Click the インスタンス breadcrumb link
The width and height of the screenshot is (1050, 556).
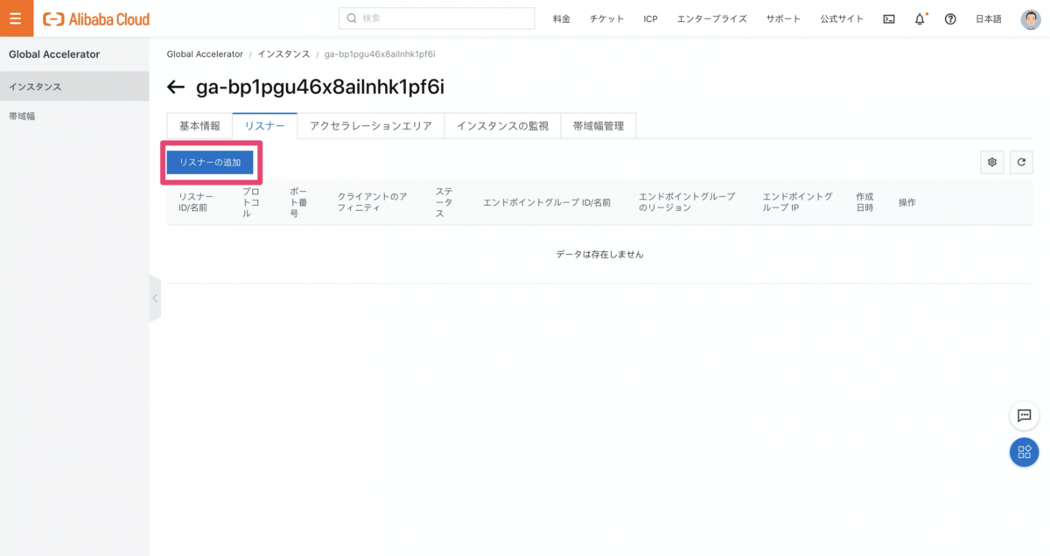[x=283, y=54]
